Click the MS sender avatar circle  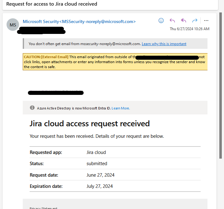click(13, 25)
